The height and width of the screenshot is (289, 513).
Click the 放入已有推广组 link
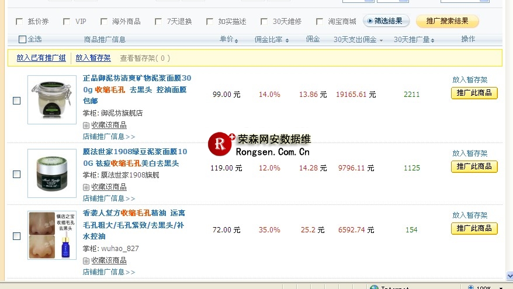pos(41,58)
